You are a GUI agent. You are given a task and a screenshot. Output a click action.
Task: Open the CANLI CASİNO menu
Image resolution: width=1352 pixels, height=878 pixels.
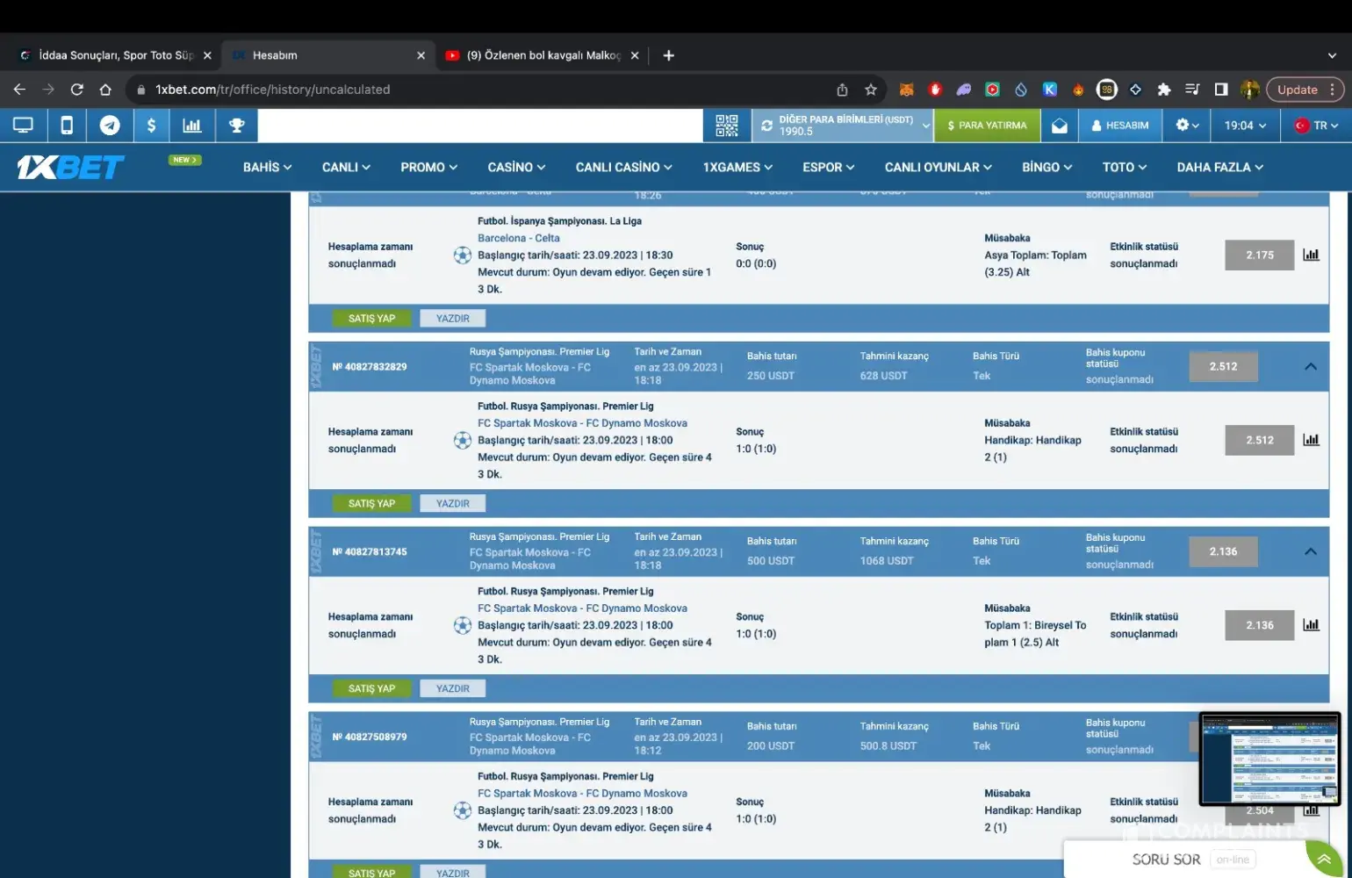(623, 167)
